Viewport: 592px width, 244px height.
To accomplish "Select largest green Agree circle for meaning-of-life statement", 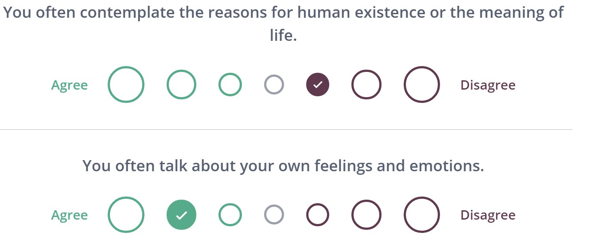I will coord(126,84).
